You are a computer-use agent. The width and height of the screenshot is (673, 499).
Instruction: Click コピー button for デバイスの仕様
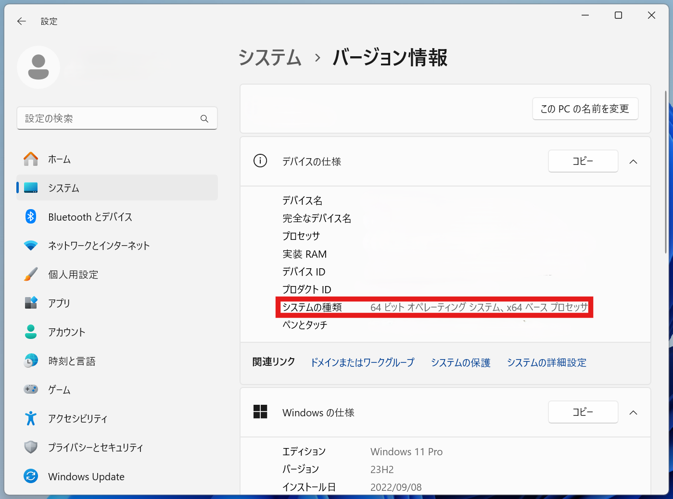pos(583,161)
